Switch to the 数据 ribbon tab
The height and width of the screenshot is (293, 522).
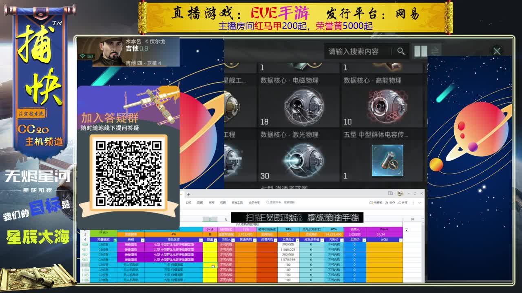(x=200, y=202)
